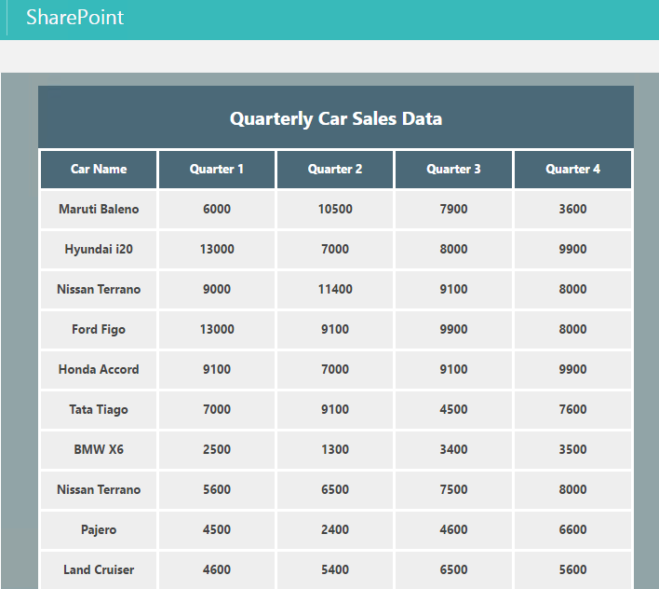Image resolution: width=659 pixels, height=589 pixels.
Task: Select the Ford Figo car name cell
Action: click(99, 329)
